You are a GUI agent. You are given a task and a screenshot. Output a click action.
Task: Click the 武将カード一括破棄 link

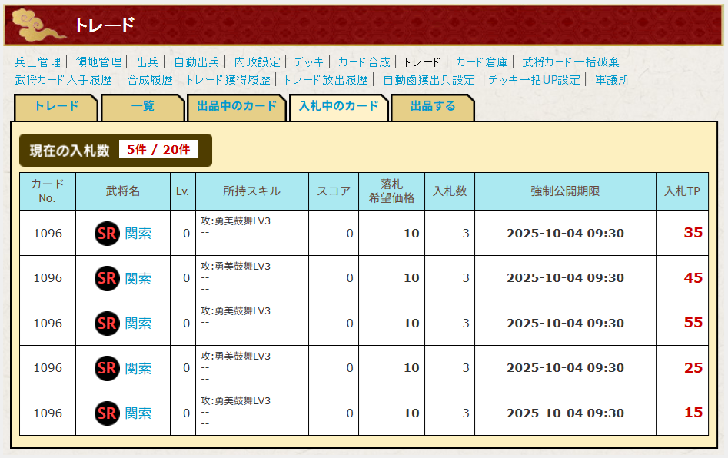570,62
